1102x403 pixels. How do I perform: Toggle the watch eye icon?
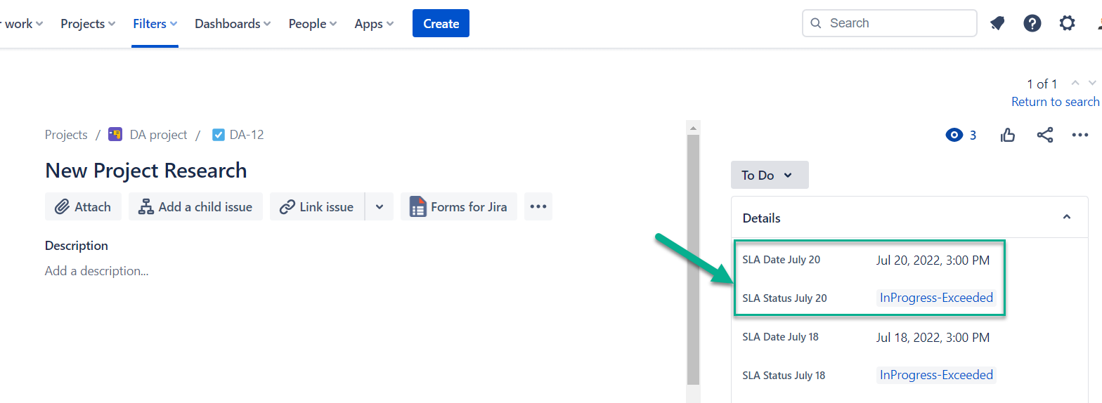[954, 136]
